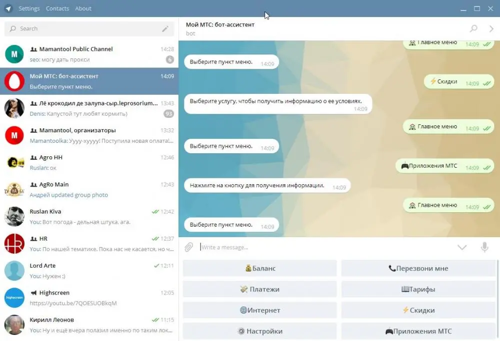Open the AgRo Main group chat
Image resolution: width=500 pixels, height=341 pixels.
pos(89,189)
